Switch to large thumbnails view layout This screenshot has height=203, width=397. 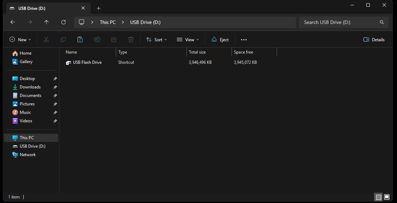387,197
